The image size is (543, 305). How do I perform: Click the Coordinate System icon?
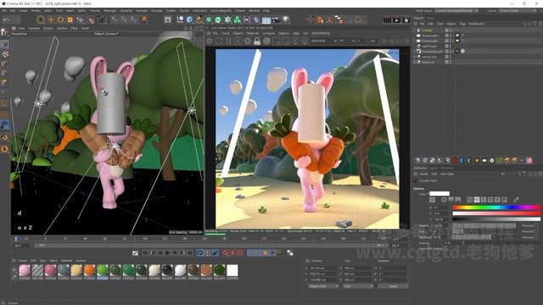pos(143,19)
